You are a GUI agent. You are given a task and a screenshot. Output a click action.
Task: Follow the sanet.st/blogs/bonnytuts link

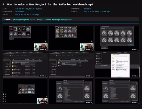tap(54, 20)
